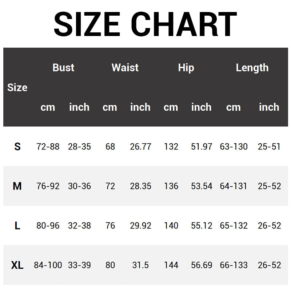Click the 26.77 waist inch value
The height and width of the screenshot is (291, 291).
pos(140,147)
